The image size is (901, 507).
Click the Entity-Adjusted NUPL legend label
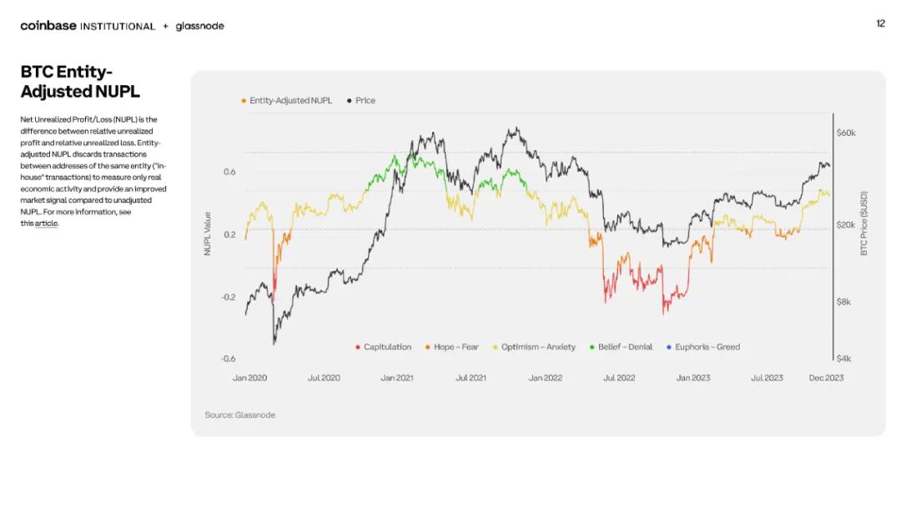[x=291, y=100]
